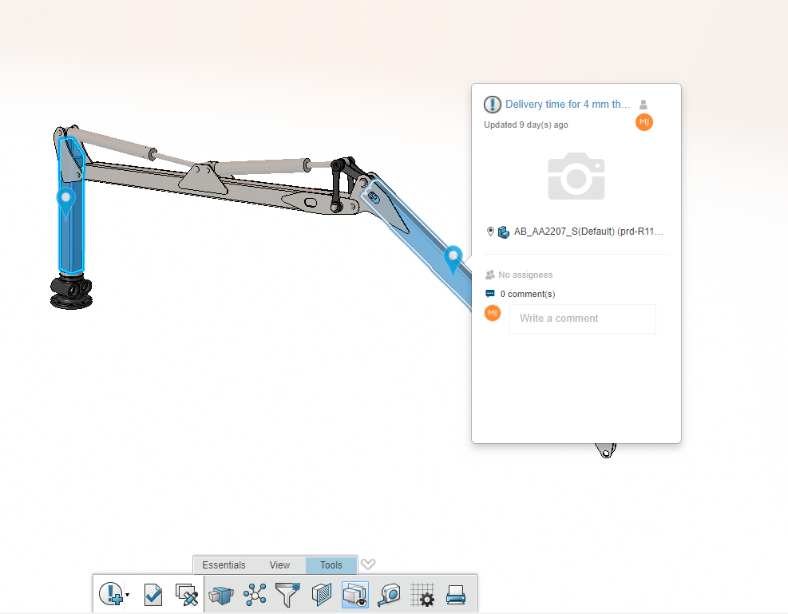Collapse the action bar using chevron
The image size is (788, 614).
367,564
